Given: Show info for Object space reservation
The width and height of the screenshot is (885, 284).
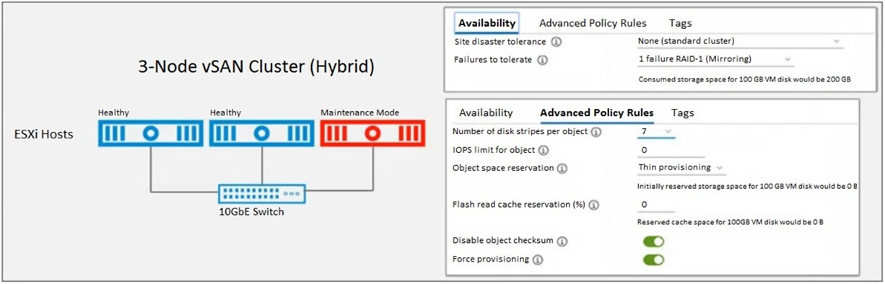Looking at the screenshot, I should click(x=561, y=168).
